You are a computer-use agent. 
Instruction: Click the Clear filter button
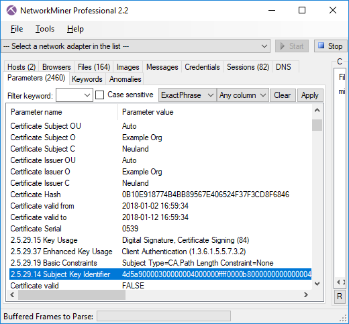(283, 95)
